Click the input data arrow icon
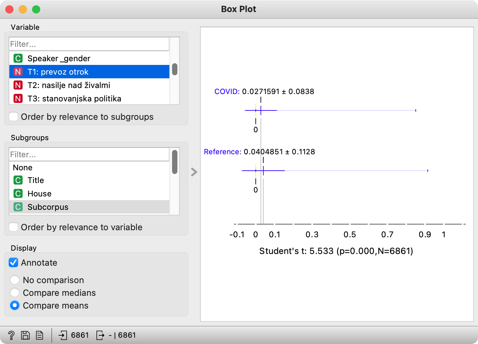 point(63,335)
